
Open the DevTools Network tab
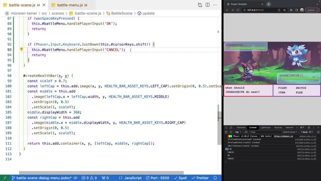click(x=289, y=127)
